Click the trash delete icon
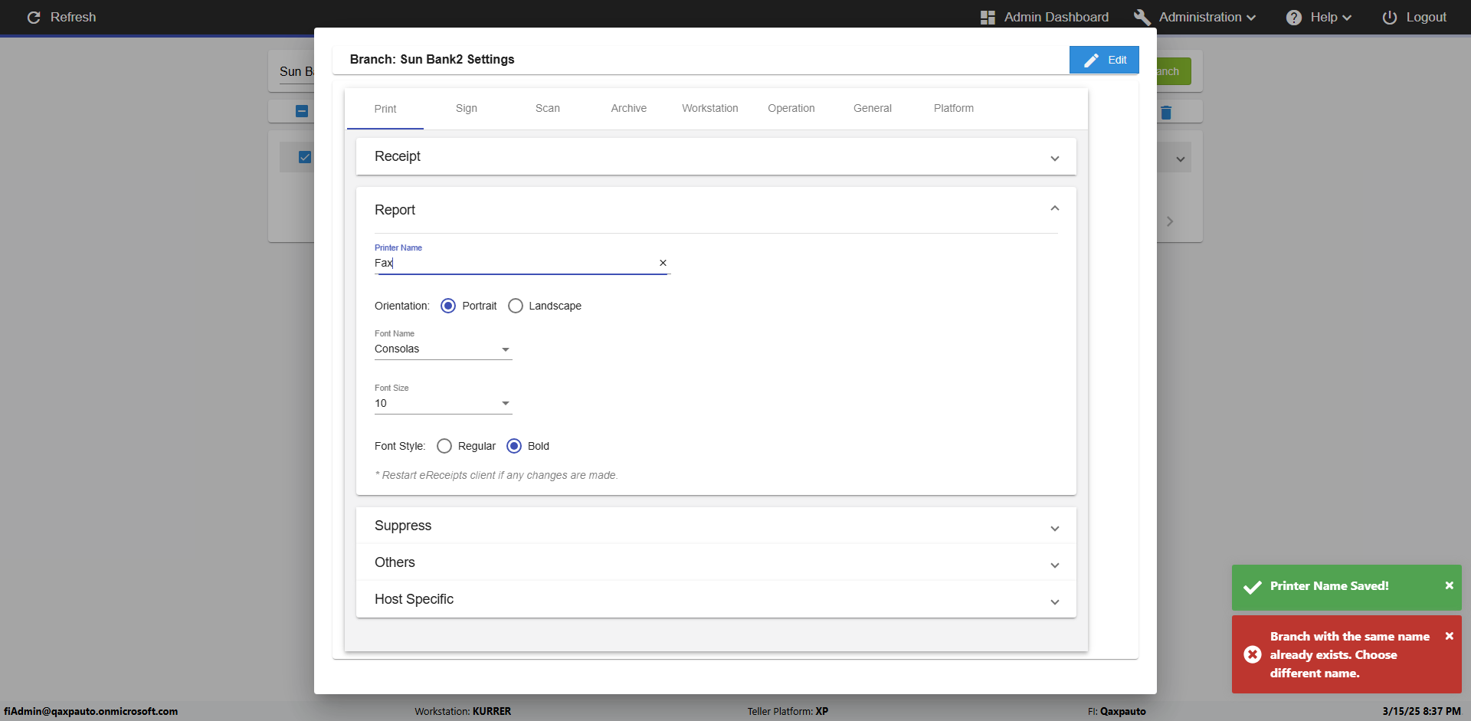 [1166, 113]
